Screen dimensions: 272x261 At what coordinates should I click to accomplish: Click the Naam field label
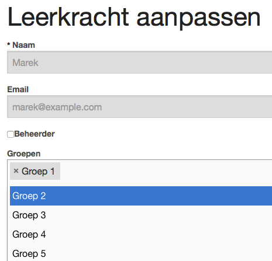click(x=23, y=45)
